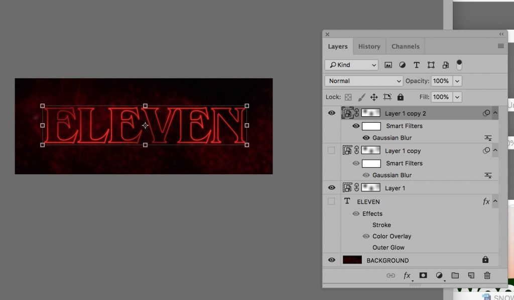This screenshot has width=514, height=300.
Task: Click the smart filter indicator on Layer 1 copy
Action: (486, 150)
